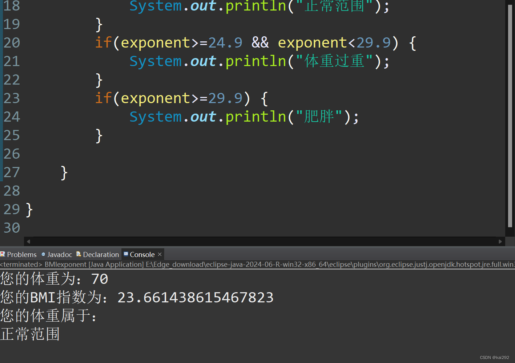Screen dimensions: 515x363
Task: Click the Declaration tab icon
Action: [79, 254]
